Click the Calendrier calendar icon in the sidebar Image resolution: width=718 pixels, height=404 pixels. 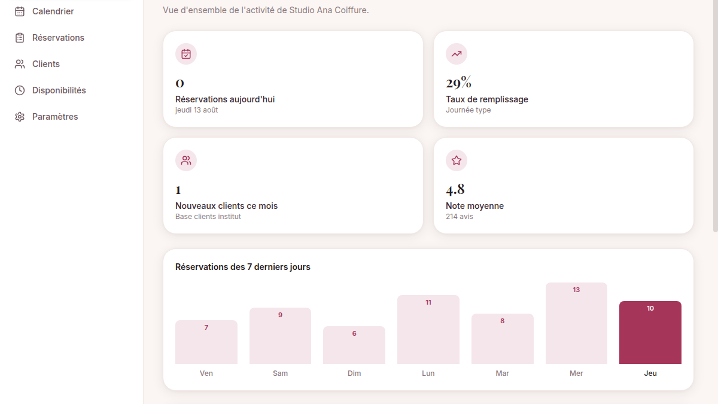pos(20,11)
